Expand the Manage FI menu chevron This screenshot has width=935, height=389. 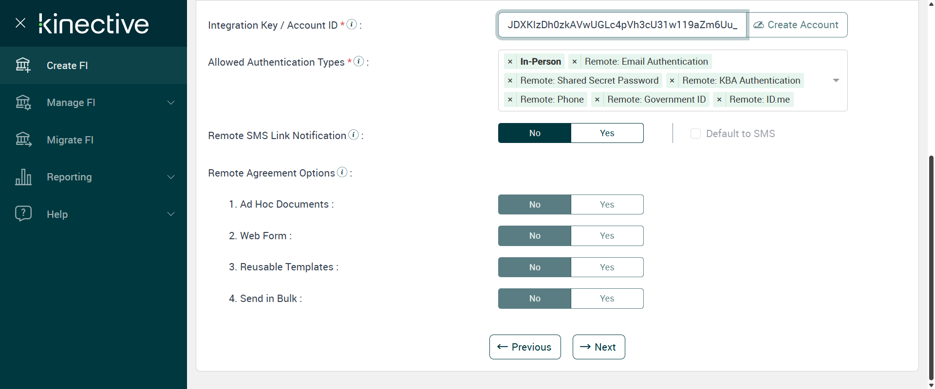[x=171, y=103]
